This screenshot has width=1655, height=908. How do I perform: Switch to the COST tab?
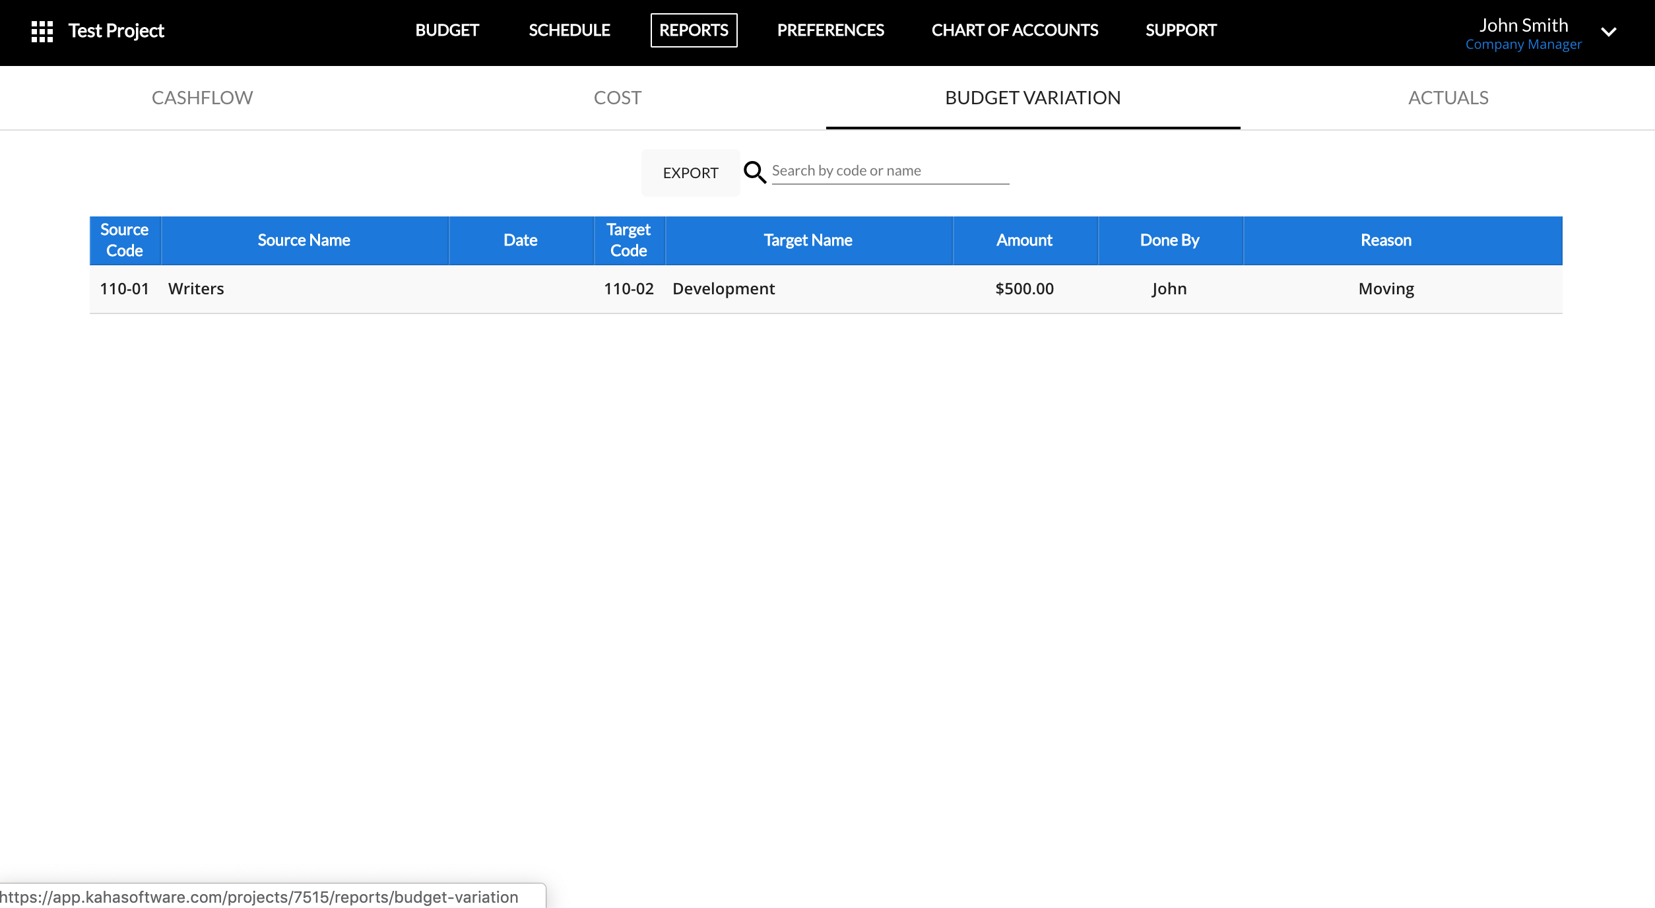[x=617, y=98]
